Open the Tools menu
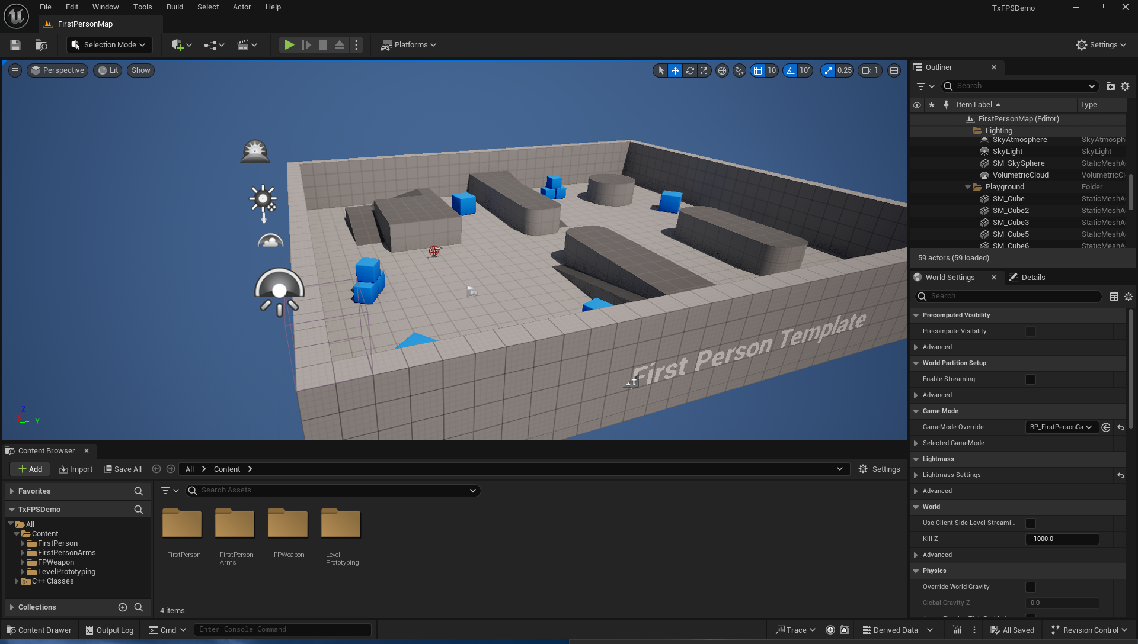The width and height of the screenshot is (1138, 644). 142,7
